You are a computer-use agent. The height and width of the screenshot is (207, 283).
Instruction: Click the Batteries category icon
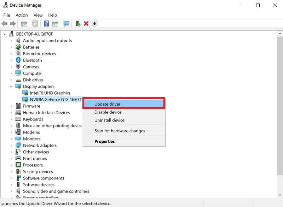pyautogui.click(x=18, y=47)
